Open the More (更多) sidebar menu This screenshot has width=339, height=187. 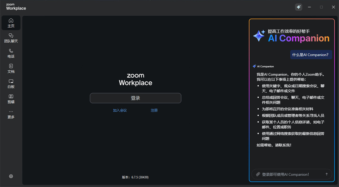[x=11, y=114]
